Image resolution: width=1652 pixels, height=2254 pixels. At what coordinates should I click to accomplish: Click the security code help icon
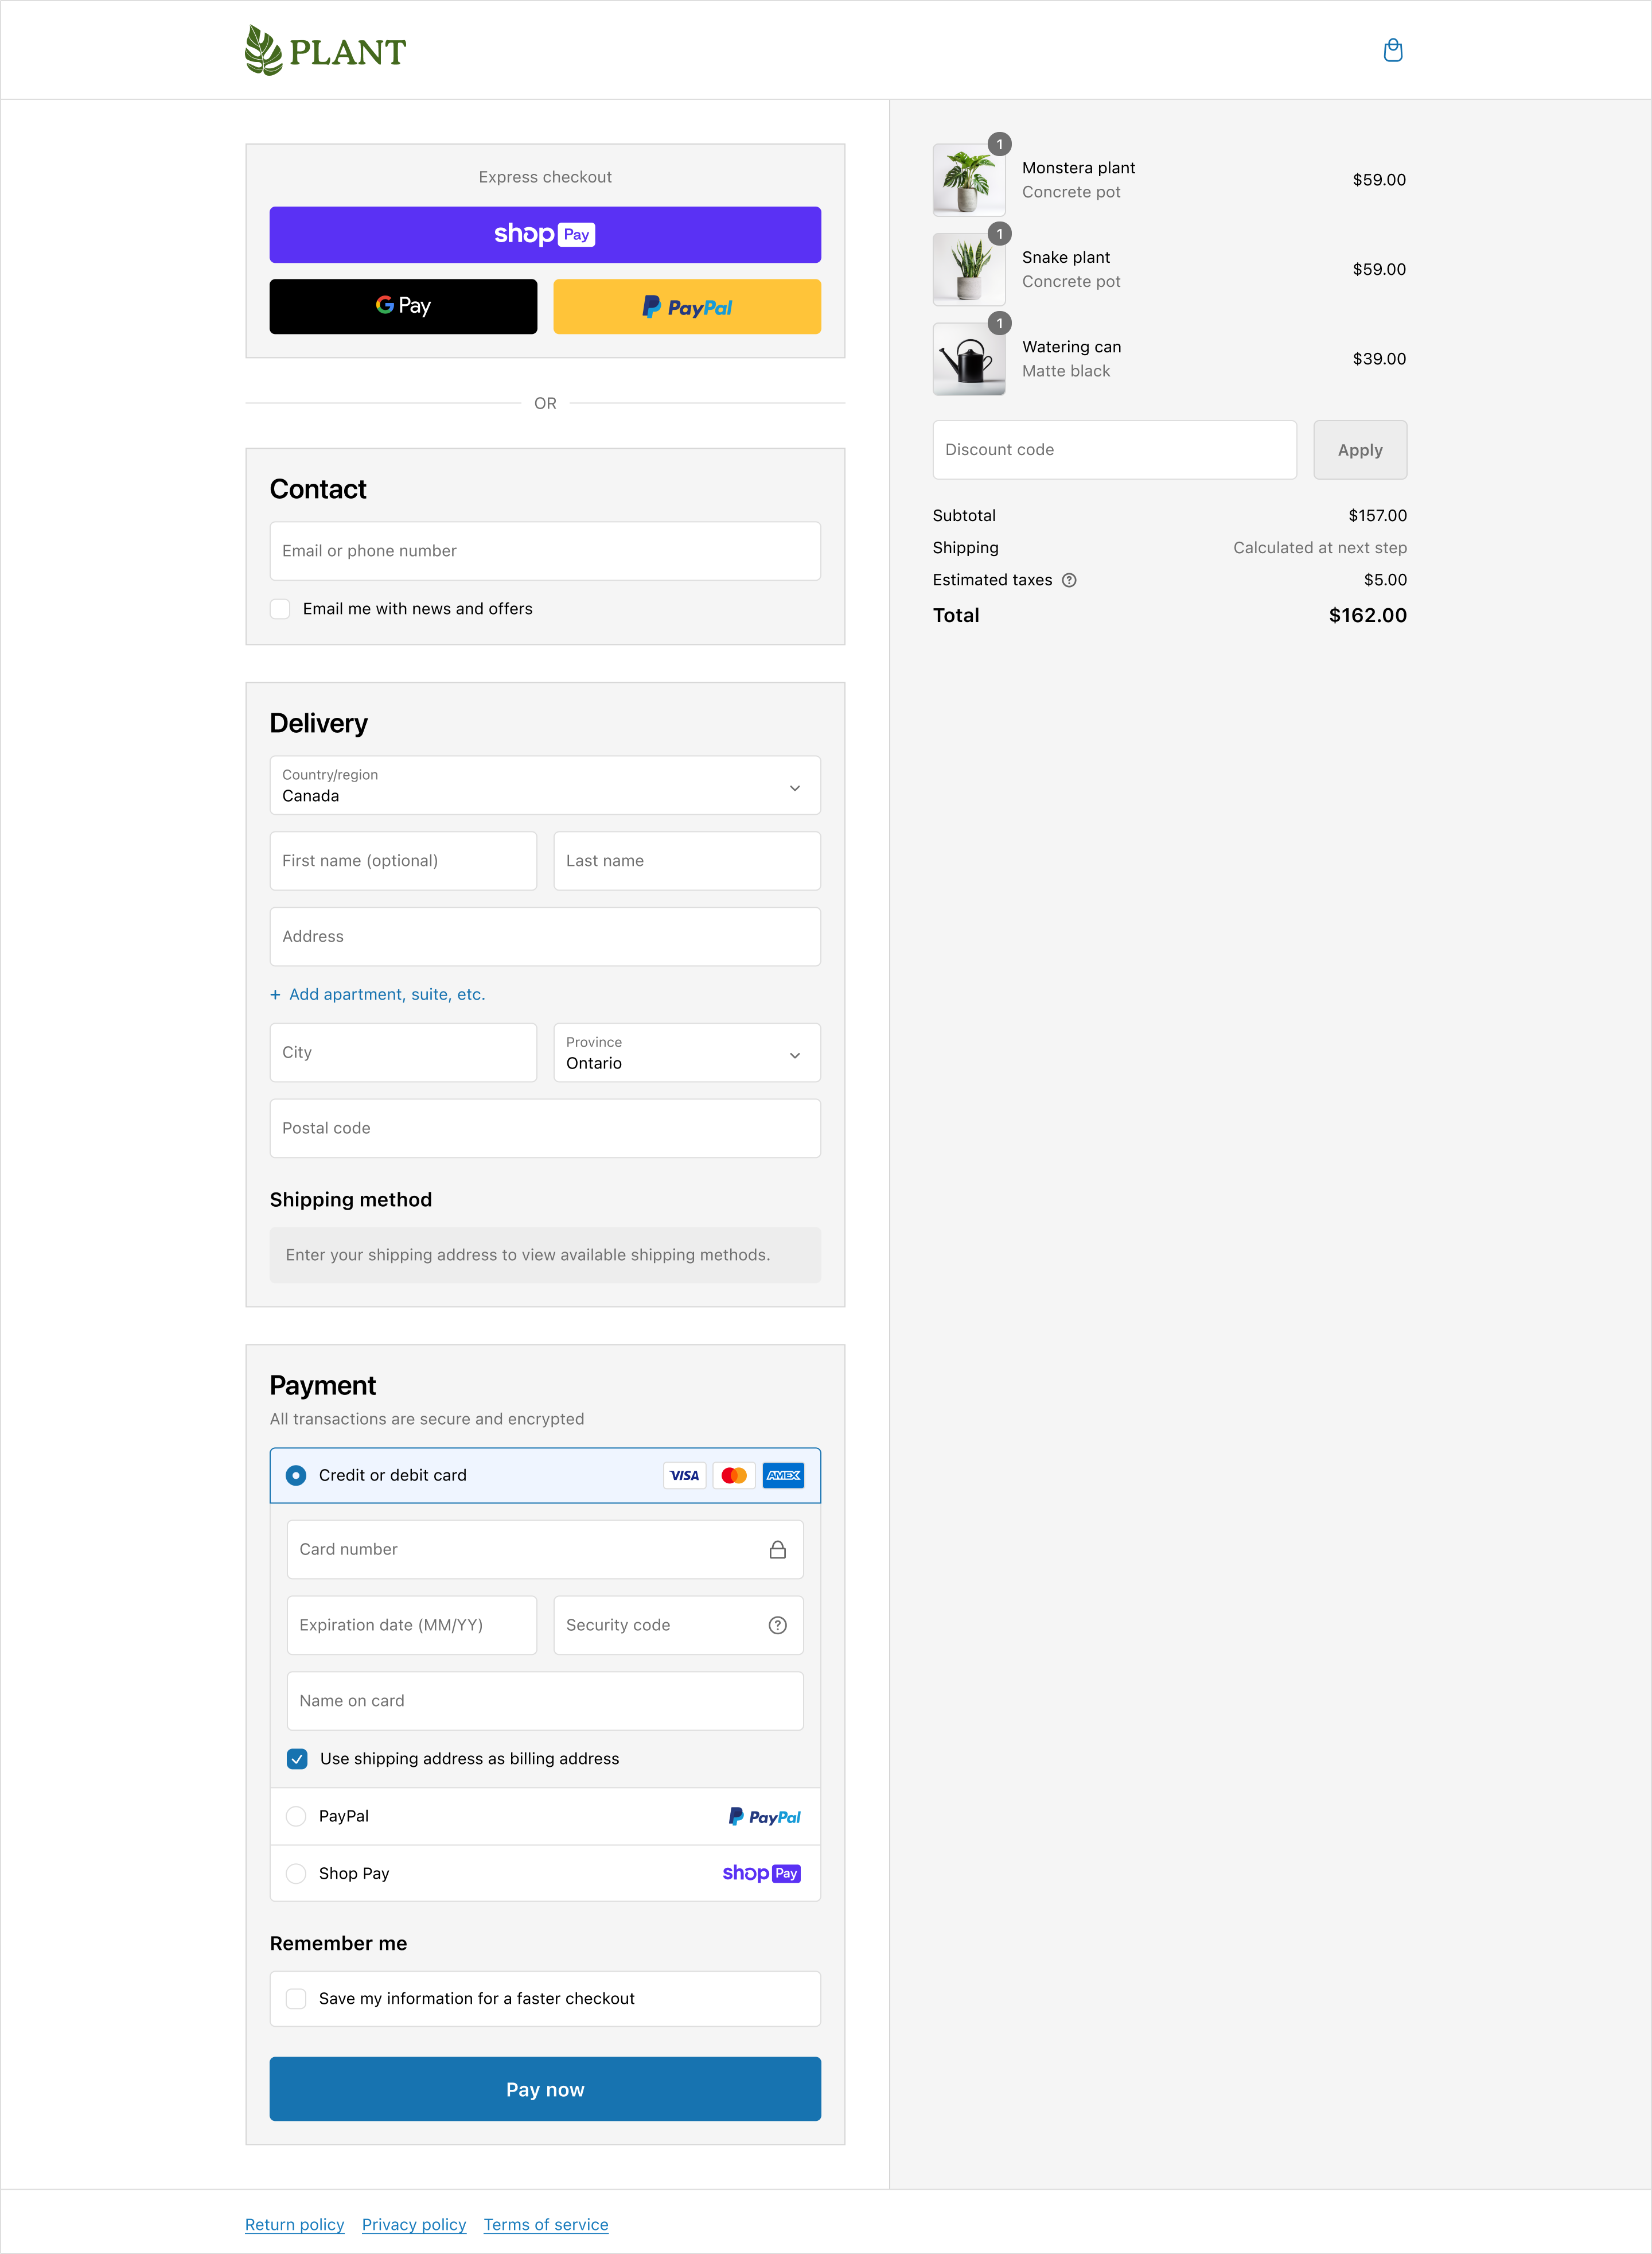point(777,1625)
